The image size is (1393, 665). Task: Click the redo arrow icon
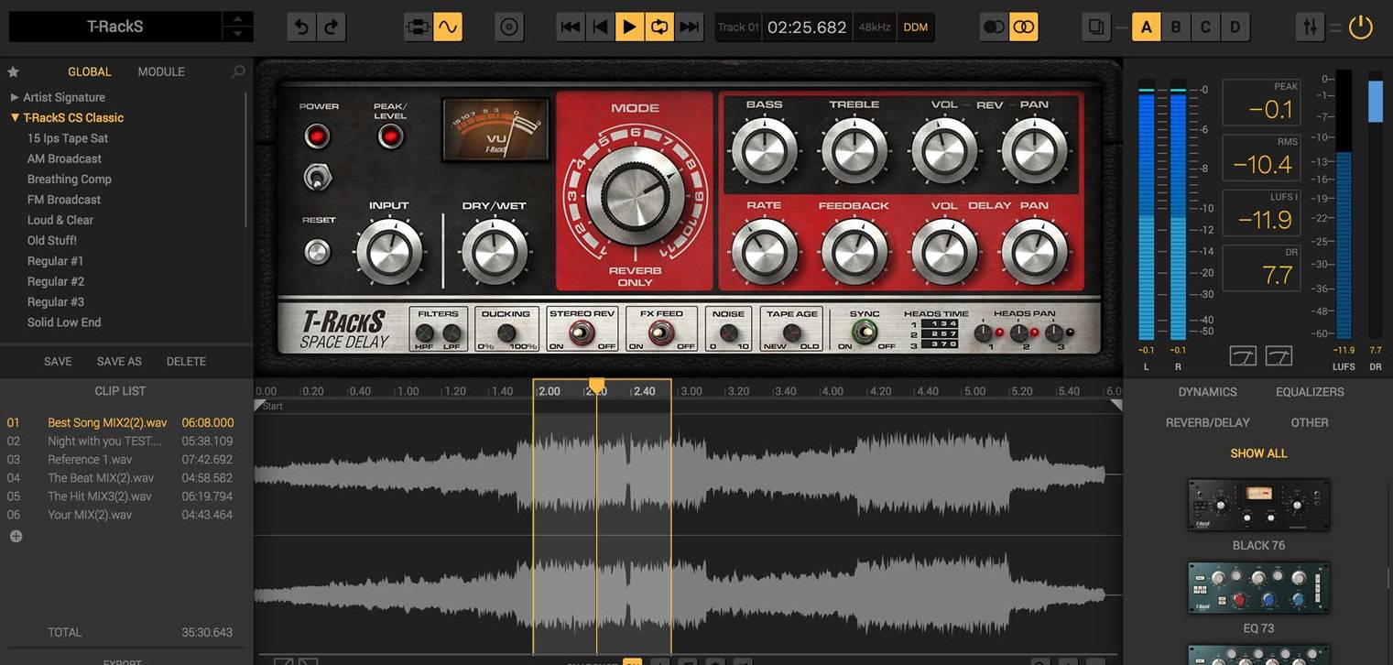click(x=331, y=27)
